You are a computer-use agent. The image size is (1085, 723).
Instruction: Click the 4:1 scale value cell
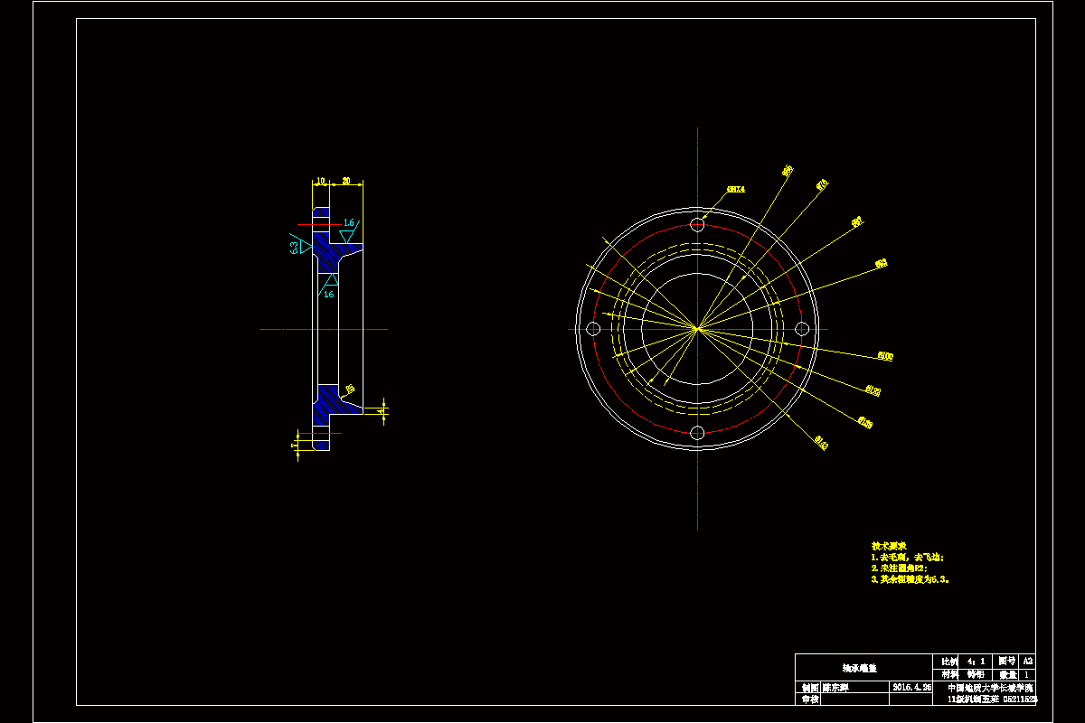977,662
